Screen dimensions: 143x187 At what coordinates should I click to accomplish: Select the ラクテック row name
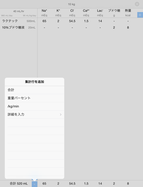[x=10, y=21]
